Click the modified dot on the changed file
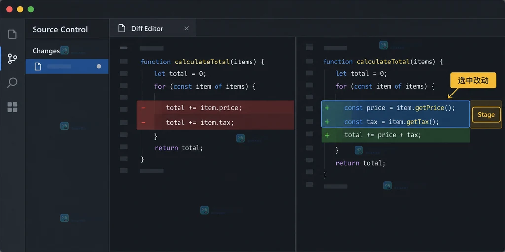The image size is (505, 252). point(99,66)
